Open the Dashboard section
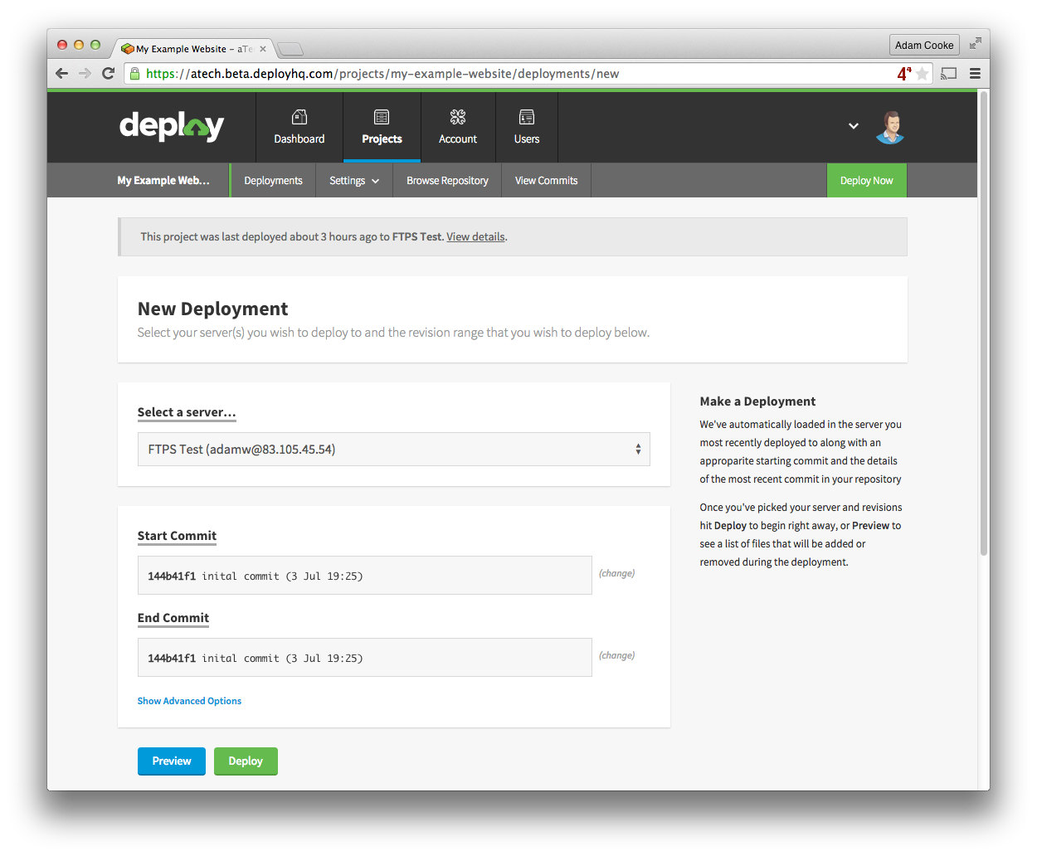Viewport: 1037px width, 856px height. 299,126
